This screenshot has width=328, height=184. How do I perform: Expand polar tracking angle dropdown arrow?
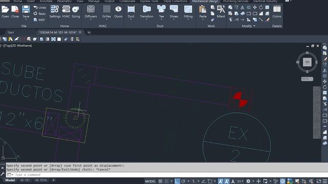click(188, 181)
